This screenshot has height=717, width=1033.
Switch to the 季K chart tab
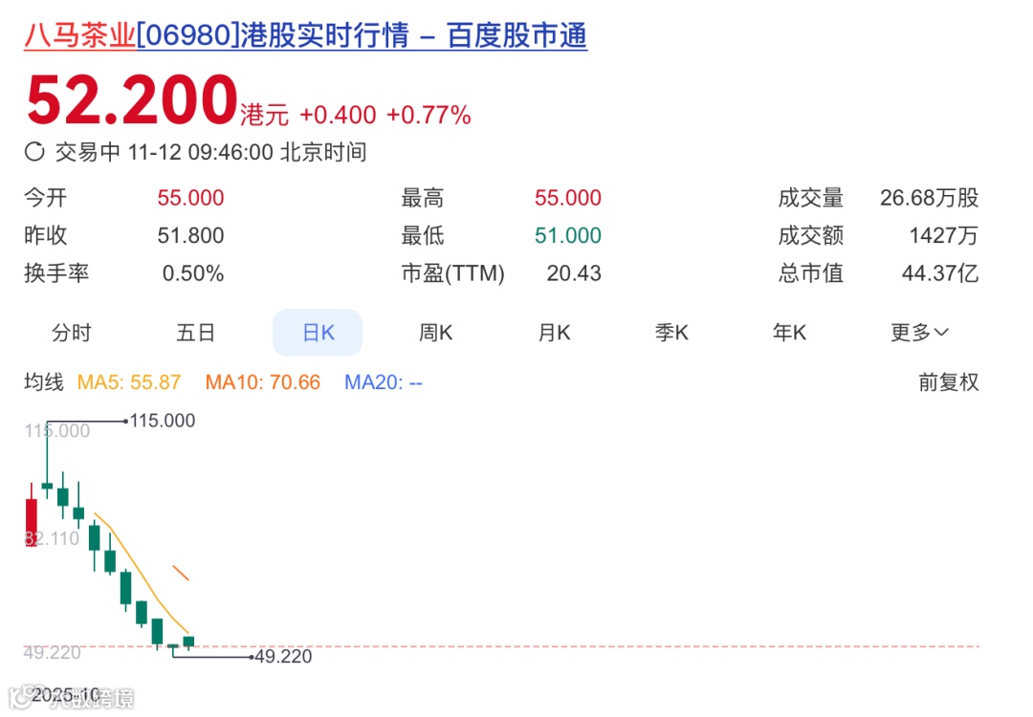click(671, 333)
